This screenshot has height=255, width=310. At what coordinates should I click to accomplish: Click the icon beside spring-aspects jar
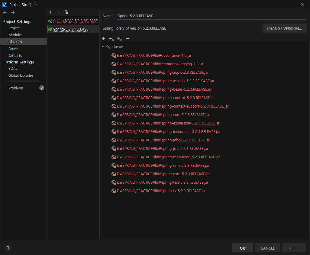pos(114,81)
